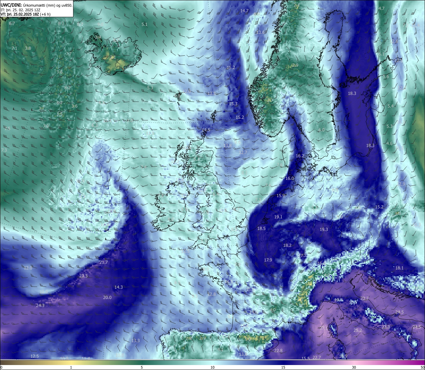Image resolution: width=425 pixels, height=370 pixels.
Task: Click the 4.6 value at right side
Action: pyautogui.click(x=389, y=143)
